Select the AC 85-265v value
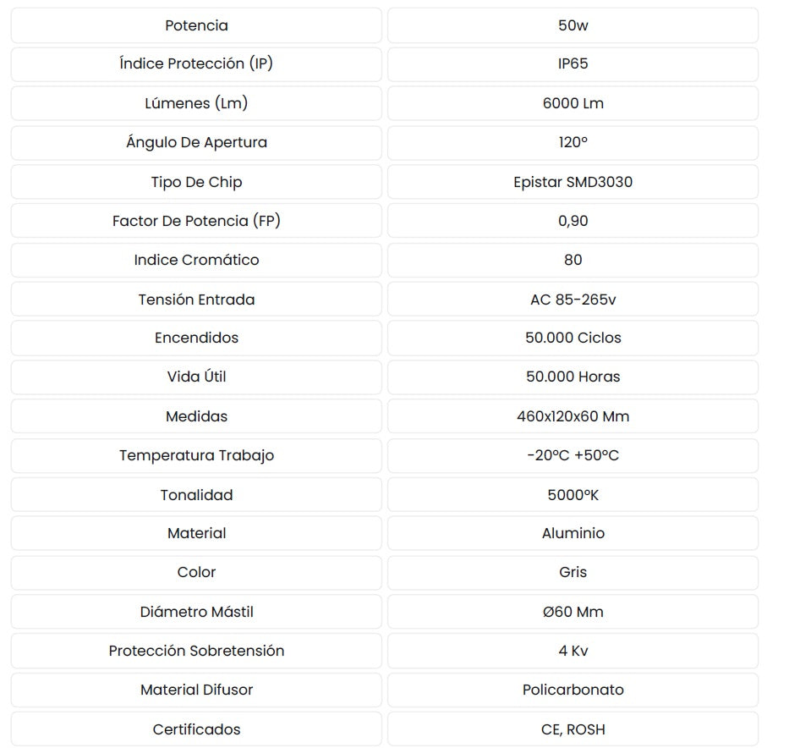 573,300
